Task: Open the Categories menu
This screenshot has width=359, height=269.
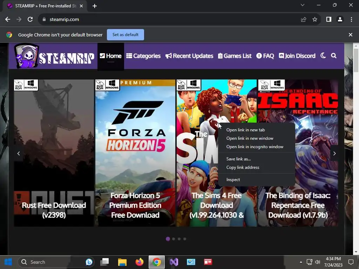Action: [143, 56]
